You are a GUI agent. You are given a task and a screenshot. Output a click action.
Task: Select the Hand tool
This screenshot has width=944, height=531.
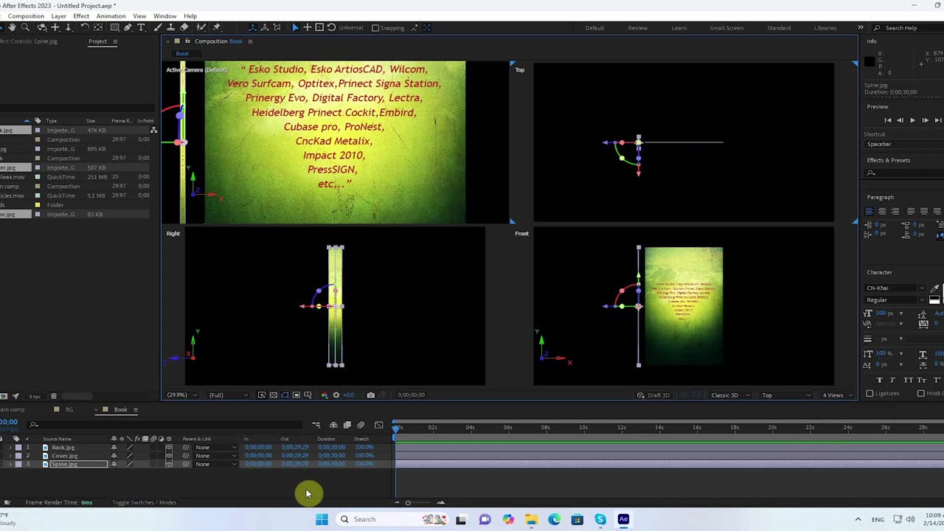pos(13,27)
